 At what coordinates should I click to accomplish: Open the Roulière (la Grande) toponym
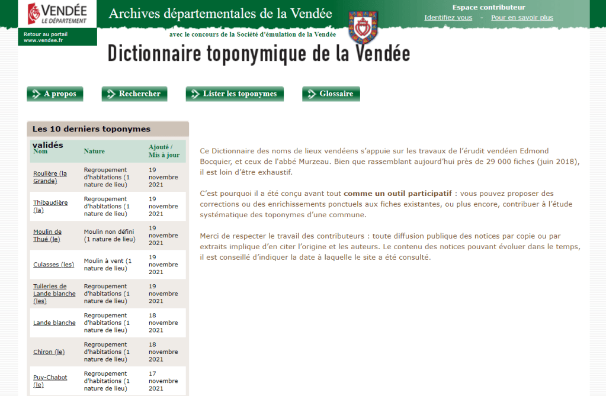50,177
